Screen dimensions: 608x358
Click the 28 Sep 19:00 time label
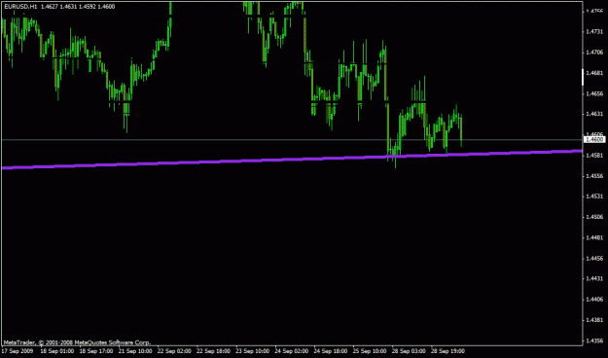(447, 351)
